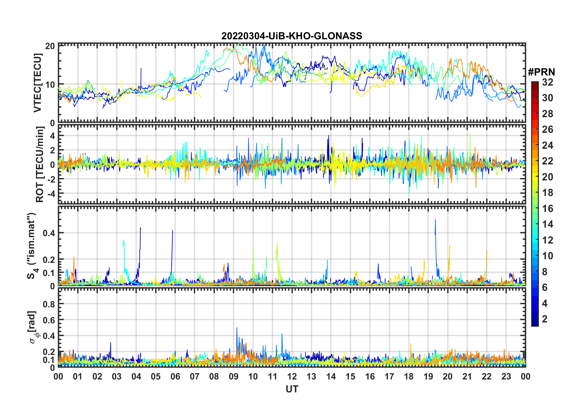Click x-axis tick label 18
Image resolution: width=584 pixels, height=408 pixels.
coord(409,376)
